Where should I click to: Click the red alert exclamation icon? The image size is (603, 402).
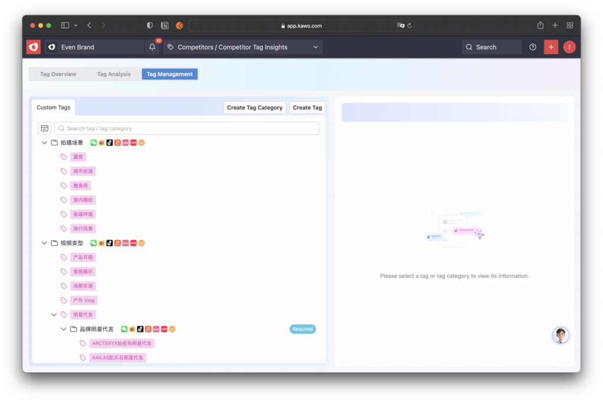[569, 47]
